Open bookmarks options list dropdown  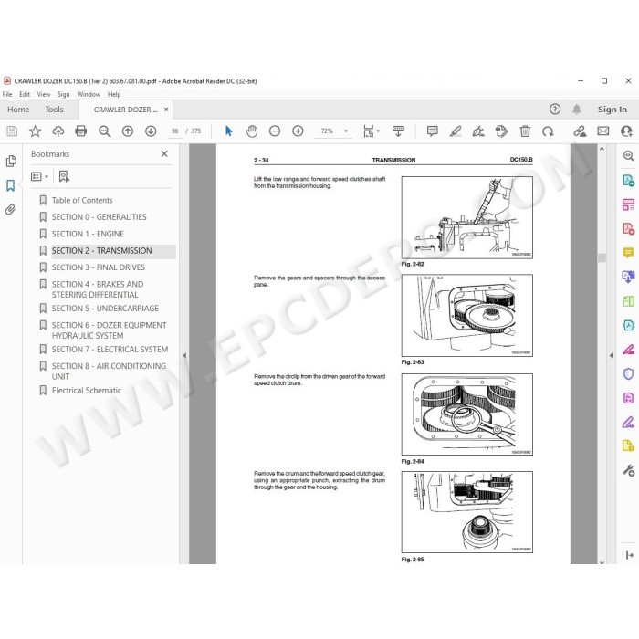coord(39,176)
